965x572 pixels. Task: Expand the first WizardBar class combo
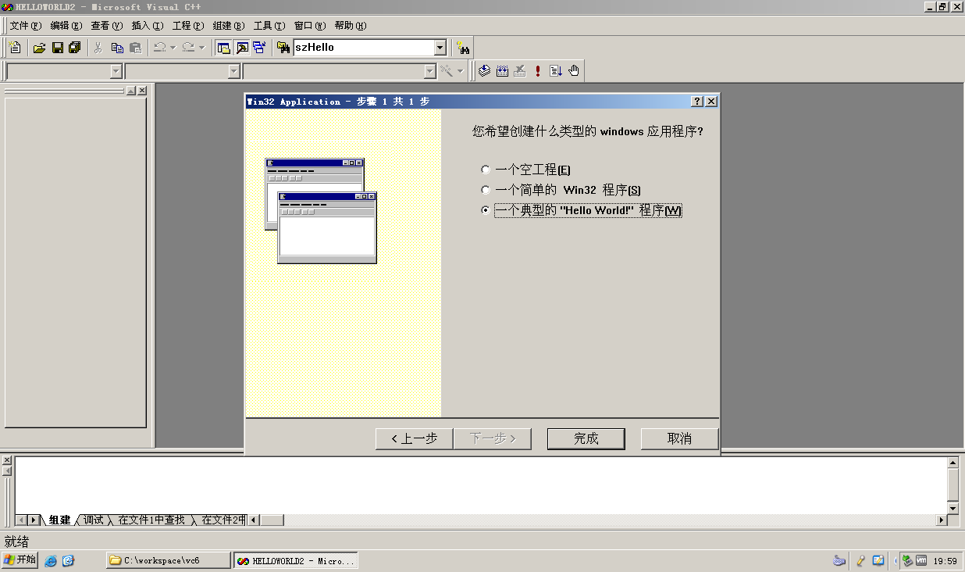116,71
